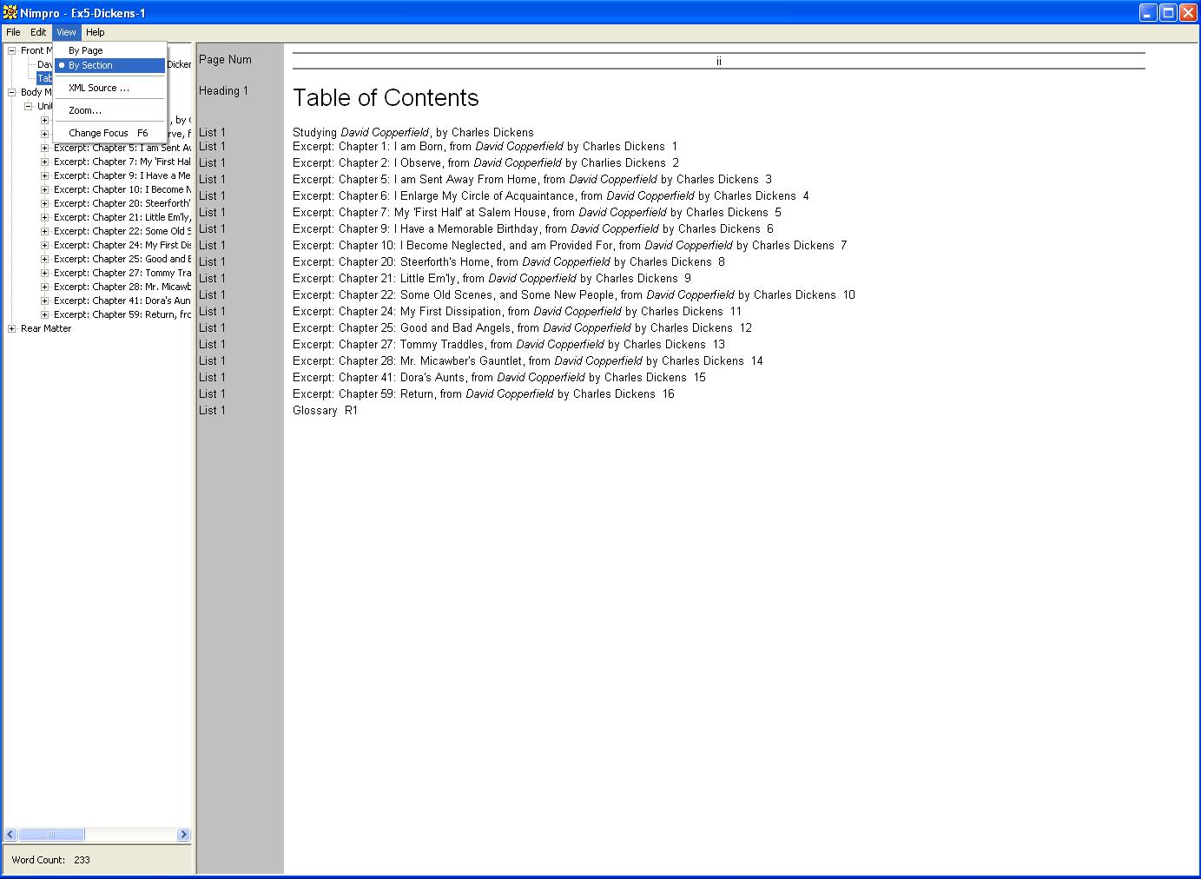The height and width of the screenshot is (879, 1201).
Task: Collapse the Body Matter tree node
Action: tap(12, 92)
